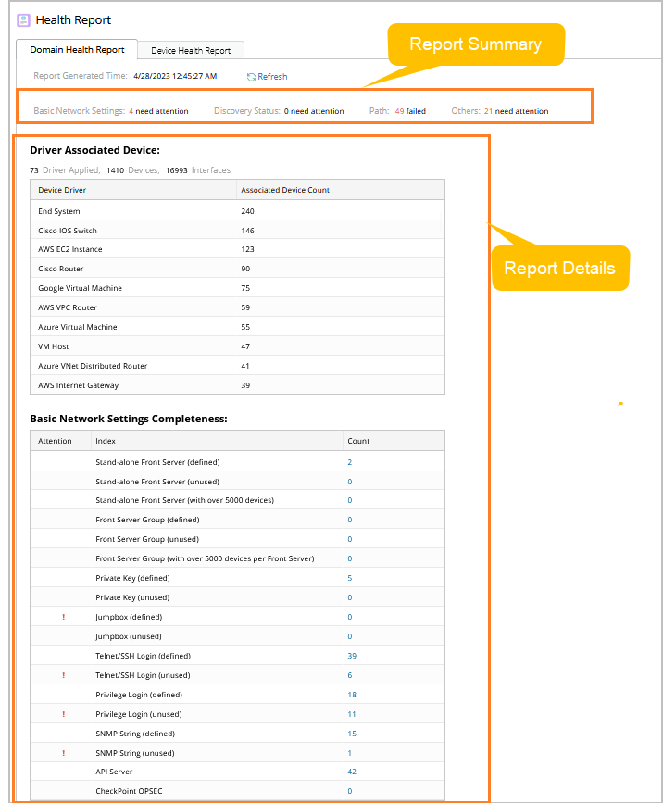Click the API Server count of 42

tap(352, 772)
